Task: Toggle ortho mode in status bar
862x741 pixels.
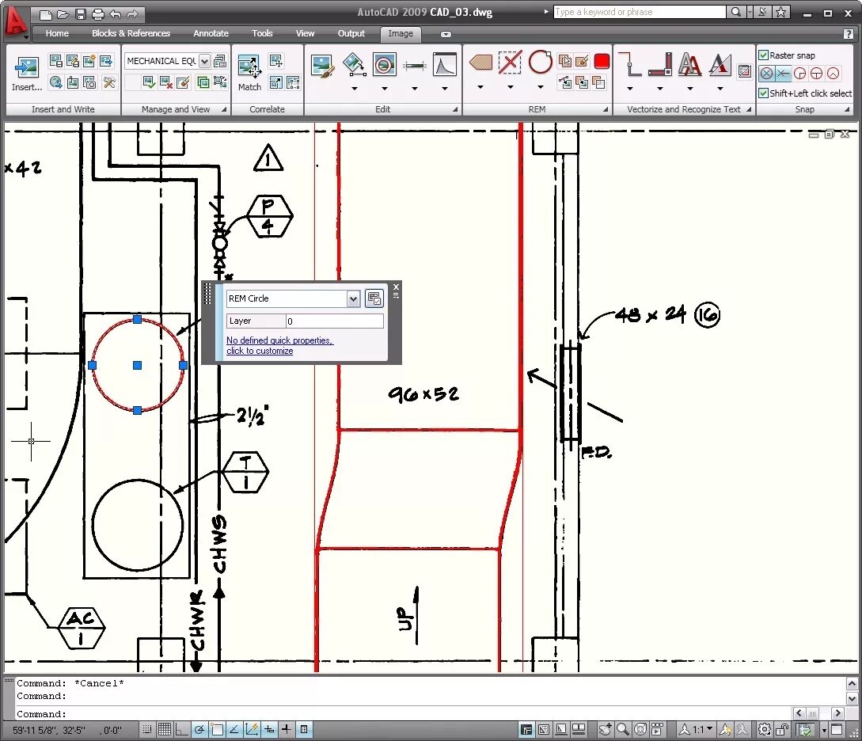Action: [x=181, y=729]
